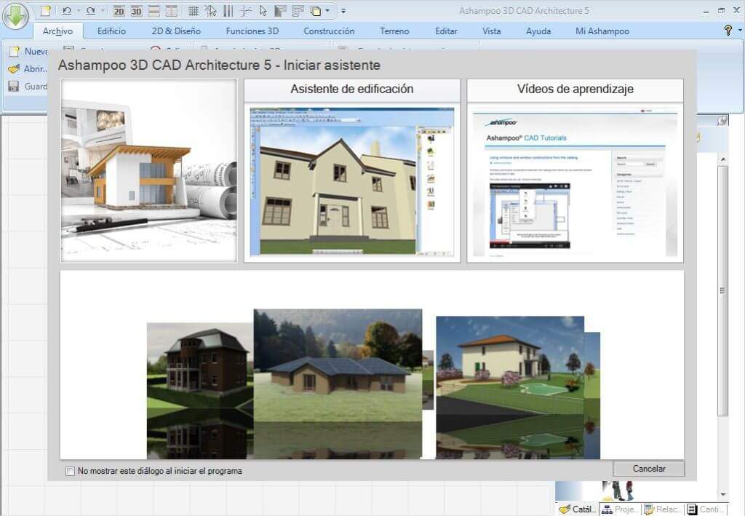The width and height of the screenshot is (745, 516).
Task: Click the vertical window tiling icon
Action: point(172,11)
